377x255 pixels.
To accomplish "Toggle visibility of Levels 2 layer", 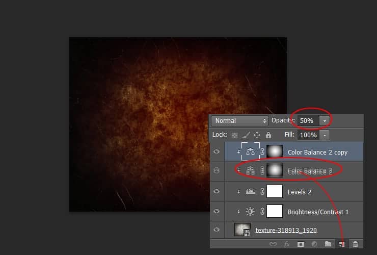I will click(x=217, y=191).
